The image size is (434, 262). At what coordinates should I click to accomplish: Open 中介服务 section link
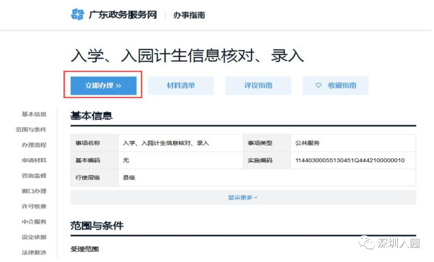[34, 221]
